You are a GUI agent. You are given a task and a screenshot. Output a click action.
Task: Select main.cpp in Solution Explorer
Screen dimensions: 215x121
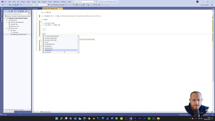(15, 32)
